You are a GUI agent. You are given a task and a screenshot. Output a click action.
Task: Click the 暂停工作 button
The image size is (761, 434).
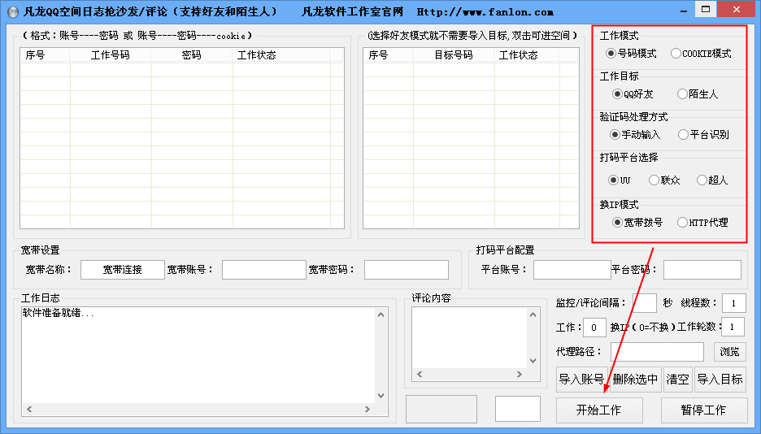[704, 410]
